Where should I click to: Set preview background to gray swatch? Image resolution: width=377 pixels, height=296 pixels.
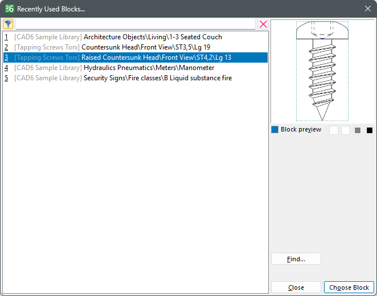point(358,130)
